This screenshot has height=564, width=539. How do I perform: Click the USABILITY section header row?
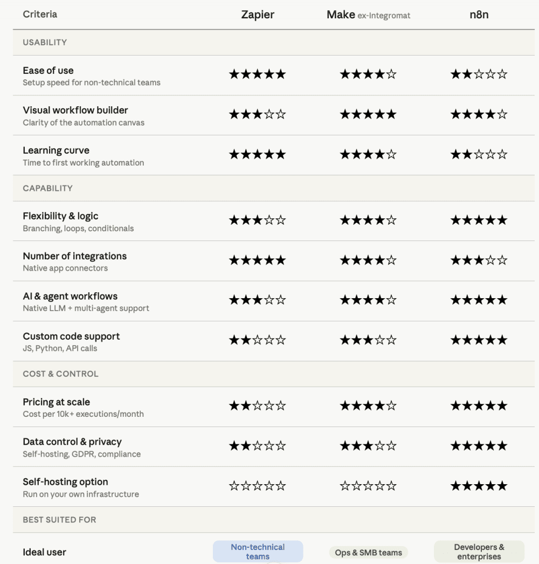coord(274,43)
